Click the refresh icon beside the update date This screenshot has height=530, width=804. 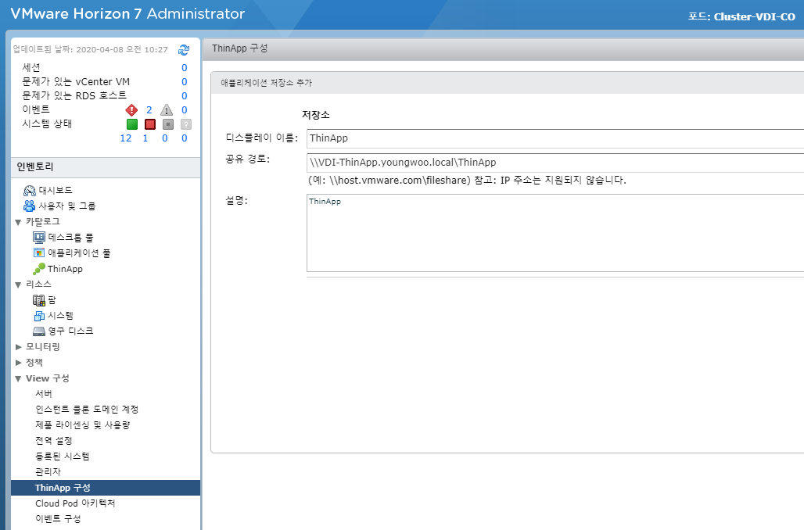click(184, 50)
